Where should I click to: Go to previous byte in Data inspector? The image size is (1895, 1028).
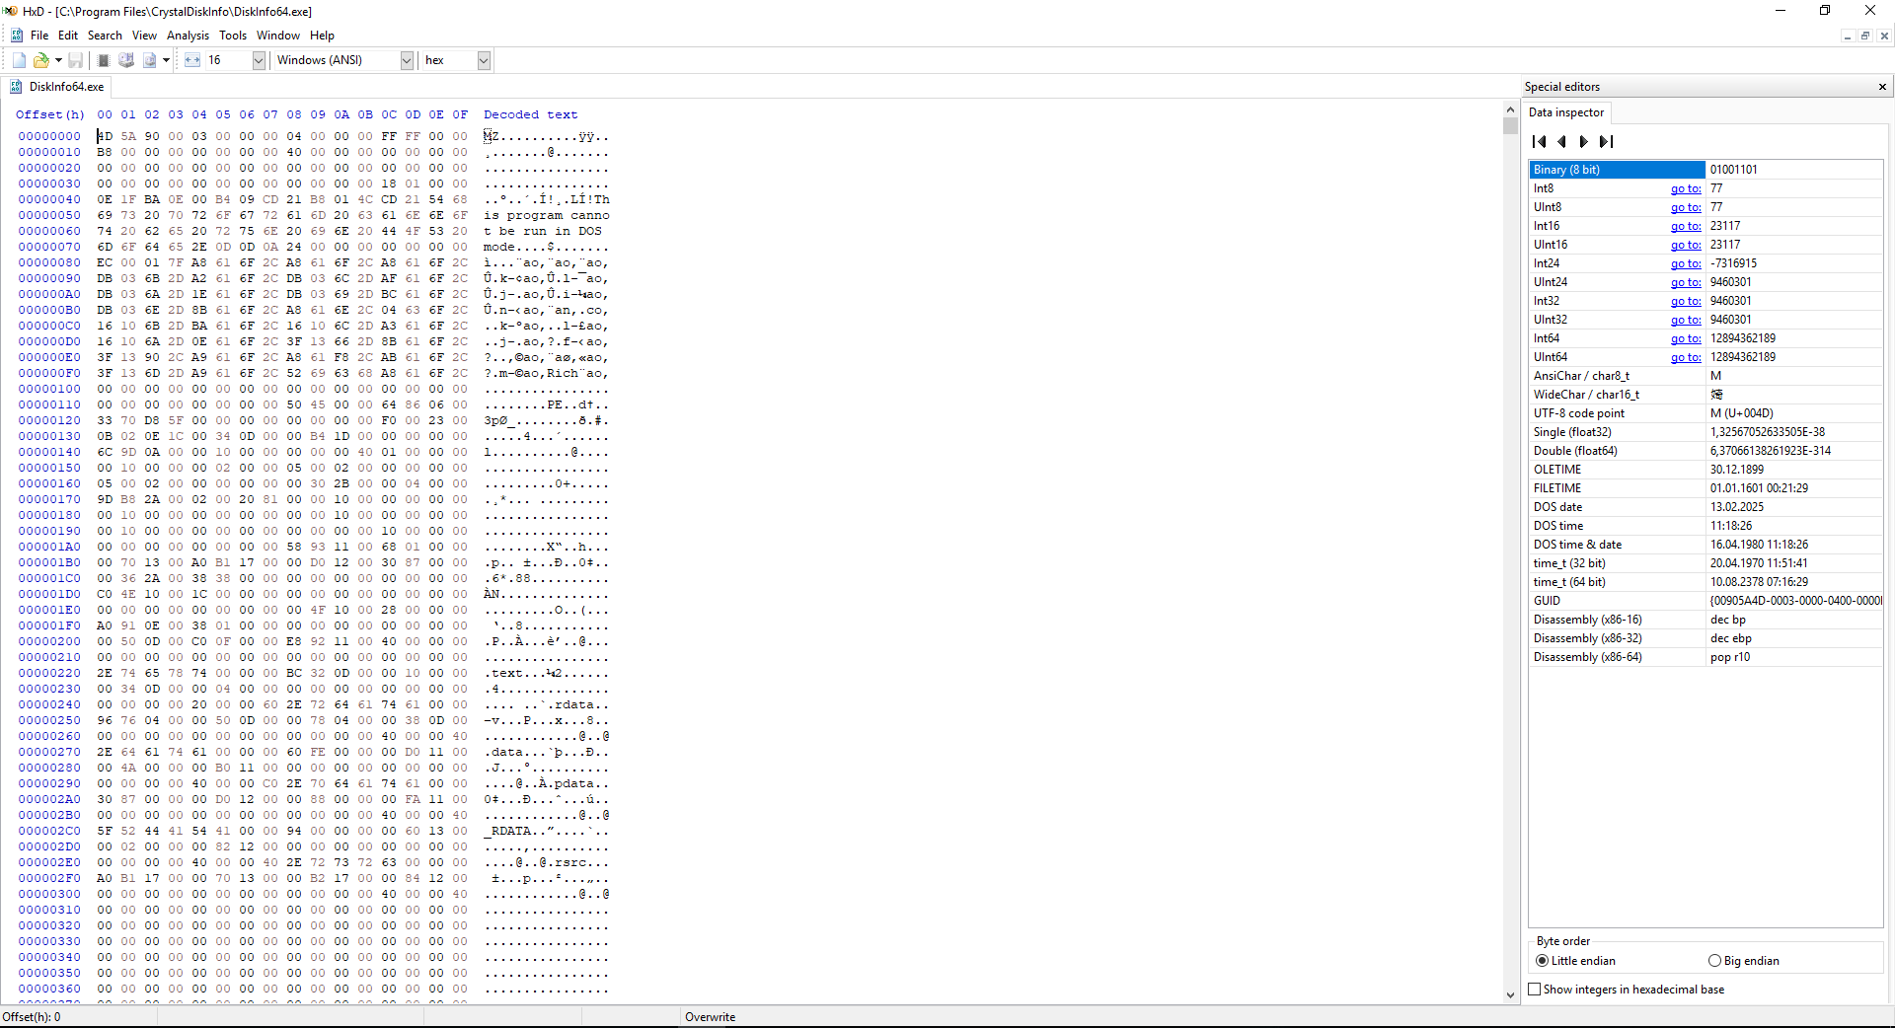point(1562,142)
